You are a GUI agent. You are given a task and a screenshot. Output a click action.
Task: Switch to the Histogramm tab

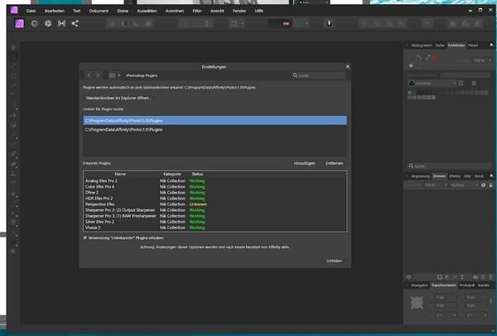click(x=422, y=46)
